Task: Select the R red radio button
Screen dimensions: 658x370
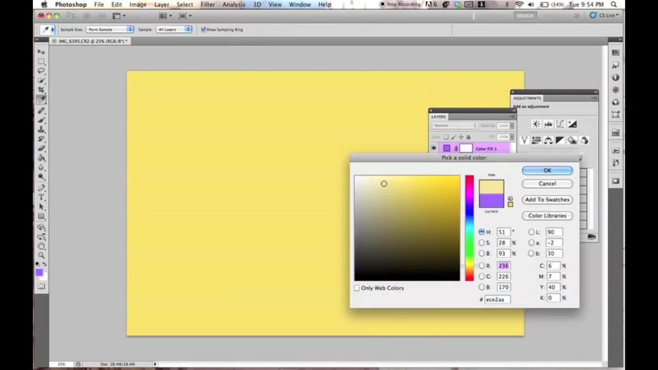Action: (x=481, y=265)
